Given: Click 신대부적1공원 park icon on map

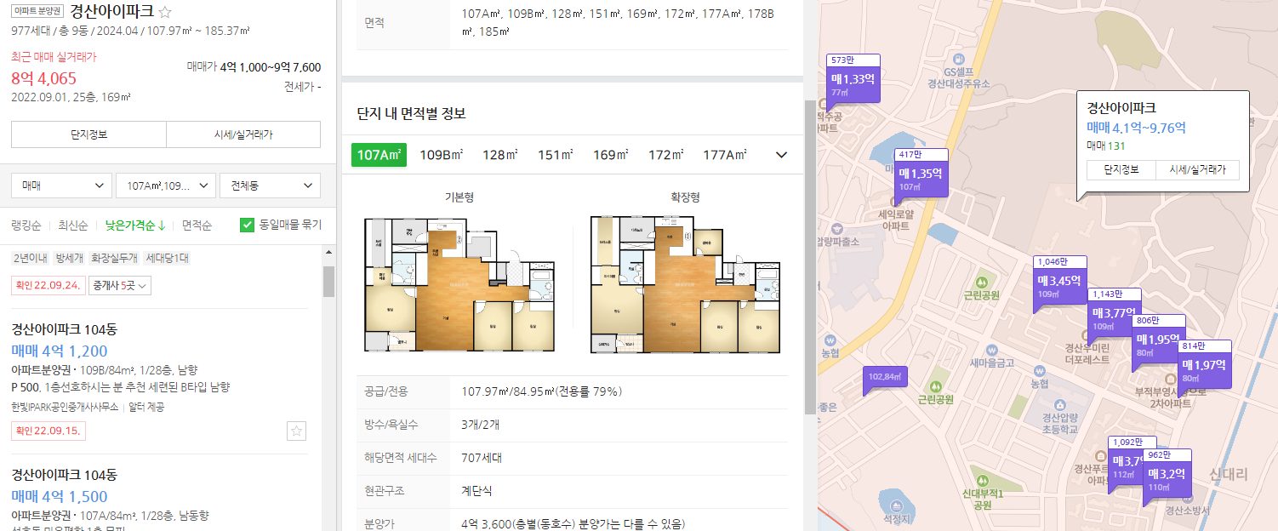Looking at the screenshot, I should 983,482.
